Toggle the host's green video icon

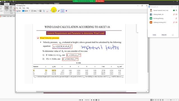coord(174,10)
